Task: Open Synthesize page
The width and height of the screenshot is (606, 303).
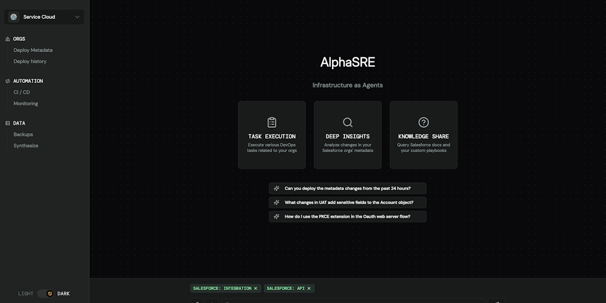Action: click(x=26, y=146)
